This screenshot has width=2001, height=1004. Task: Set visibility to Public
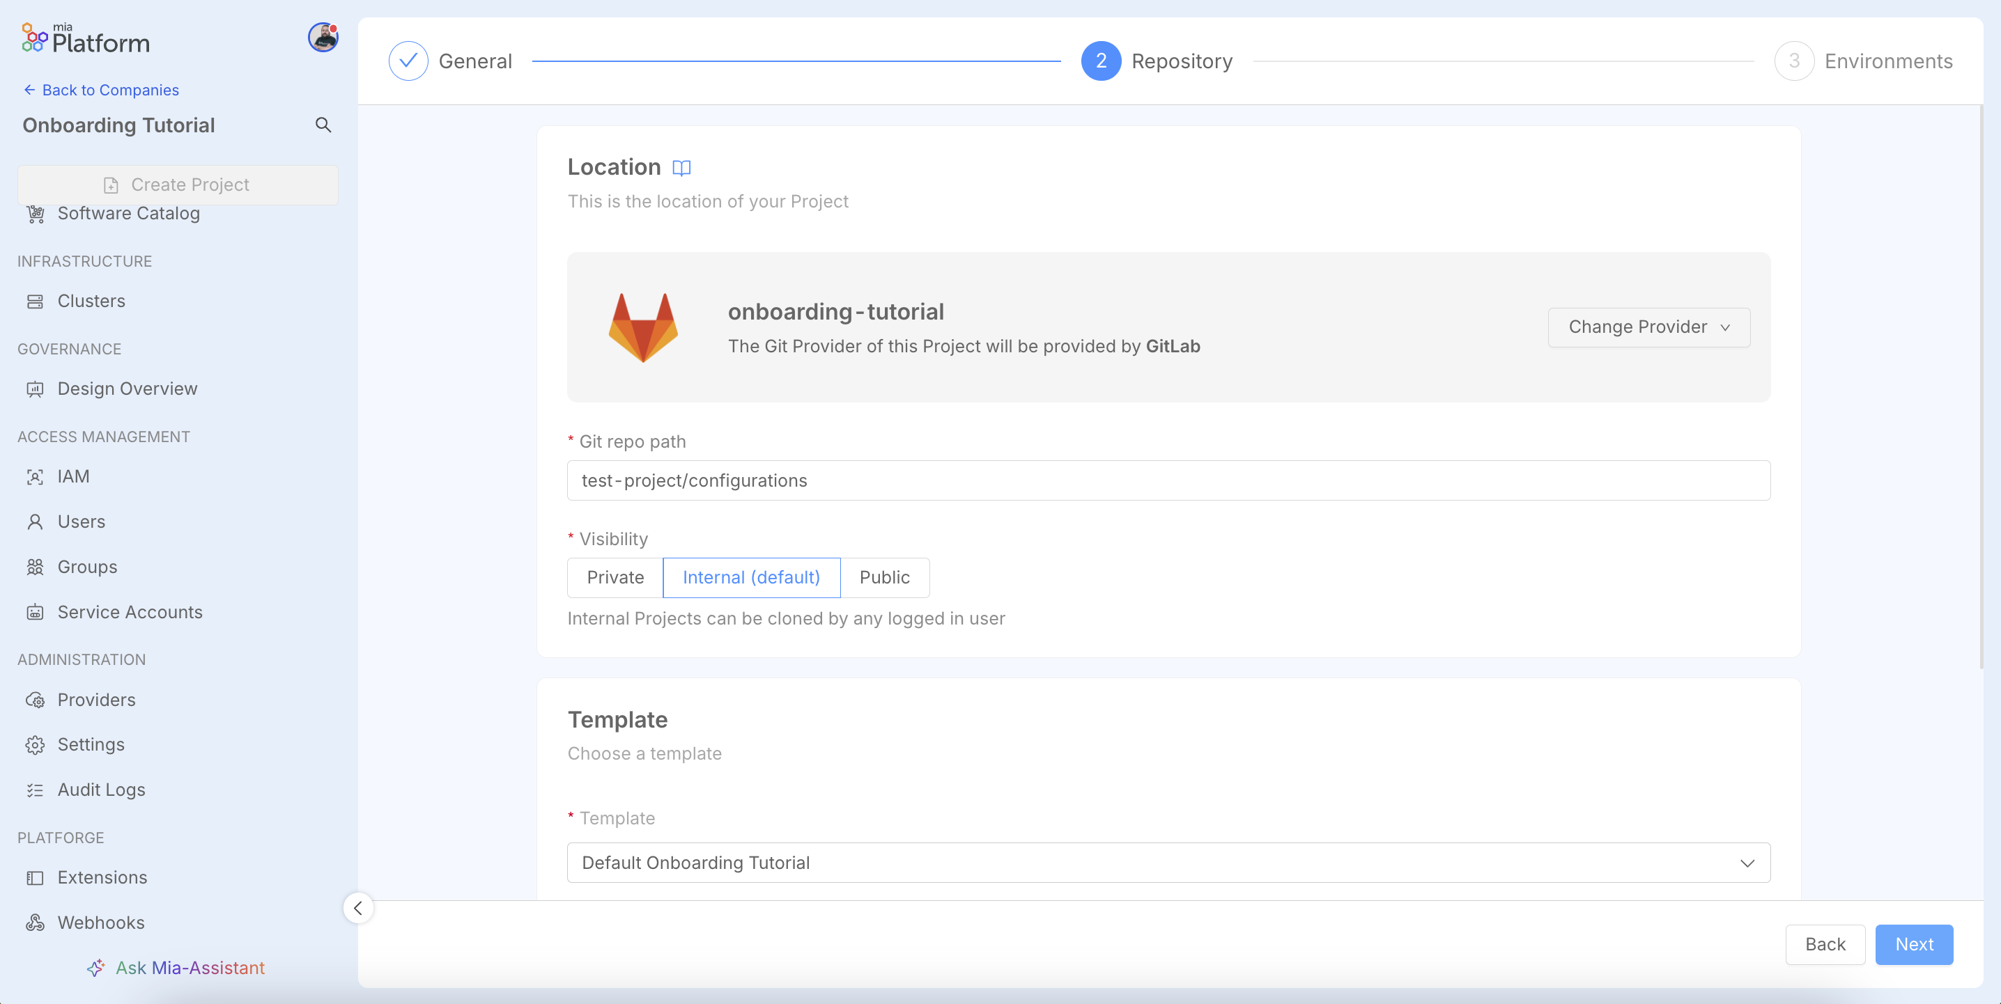pos(884,578)
